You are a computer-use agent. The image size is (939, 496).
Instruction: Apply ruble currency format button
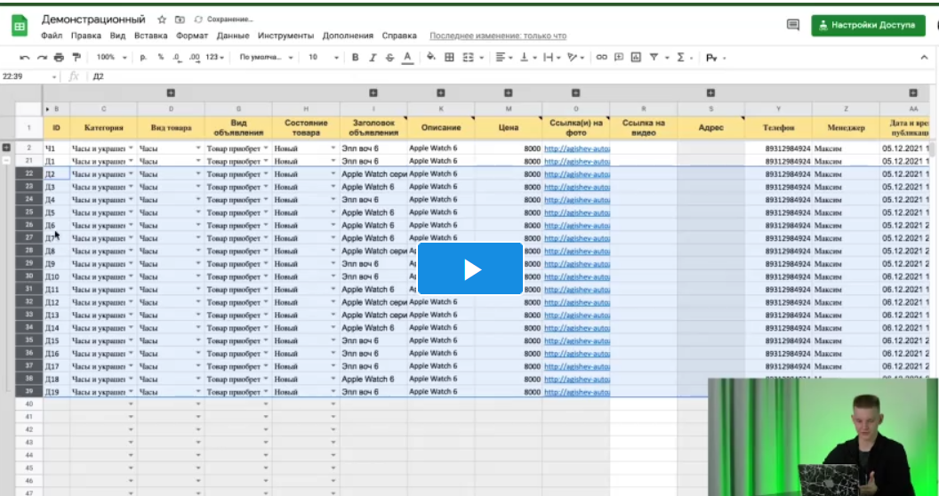(x=143, y=58)
